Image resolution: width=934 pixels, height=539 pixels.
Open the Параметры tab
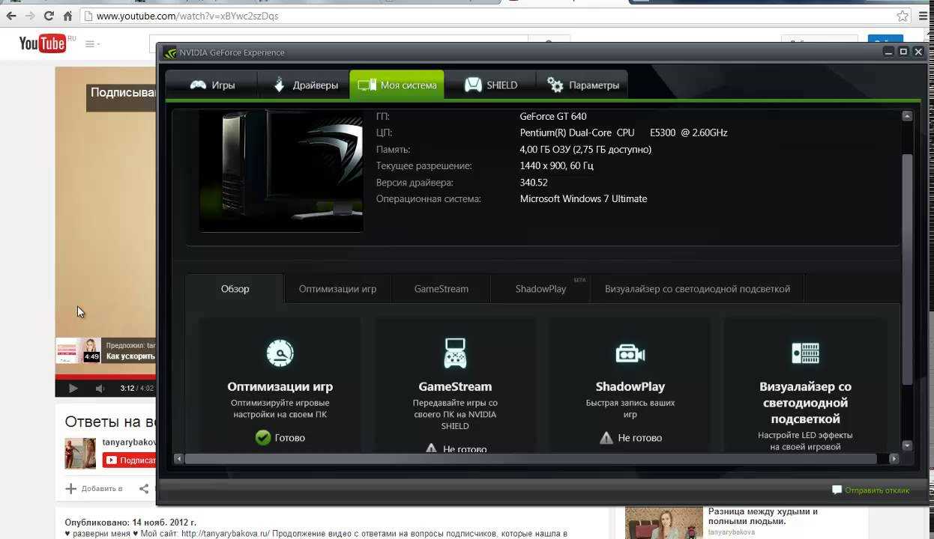pos(583,85)
